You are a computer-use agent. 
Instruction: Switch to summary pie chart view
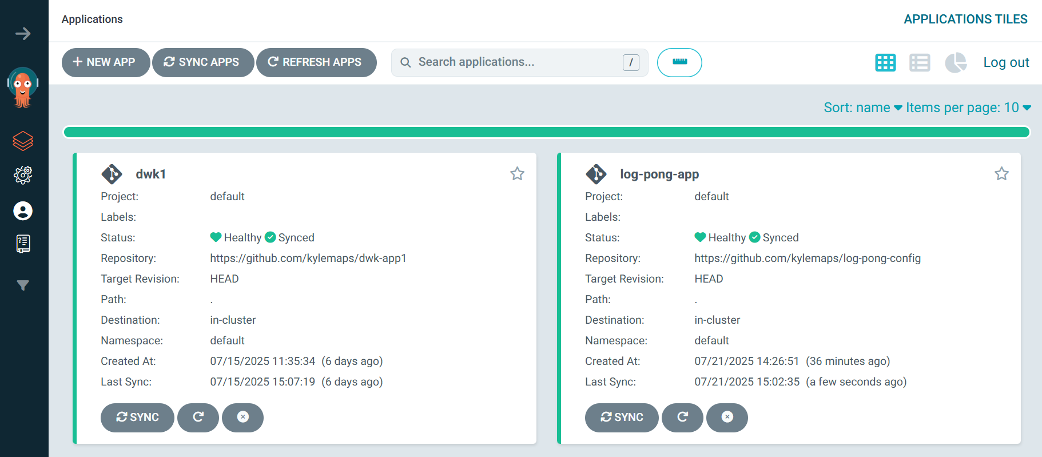[956, 62]
